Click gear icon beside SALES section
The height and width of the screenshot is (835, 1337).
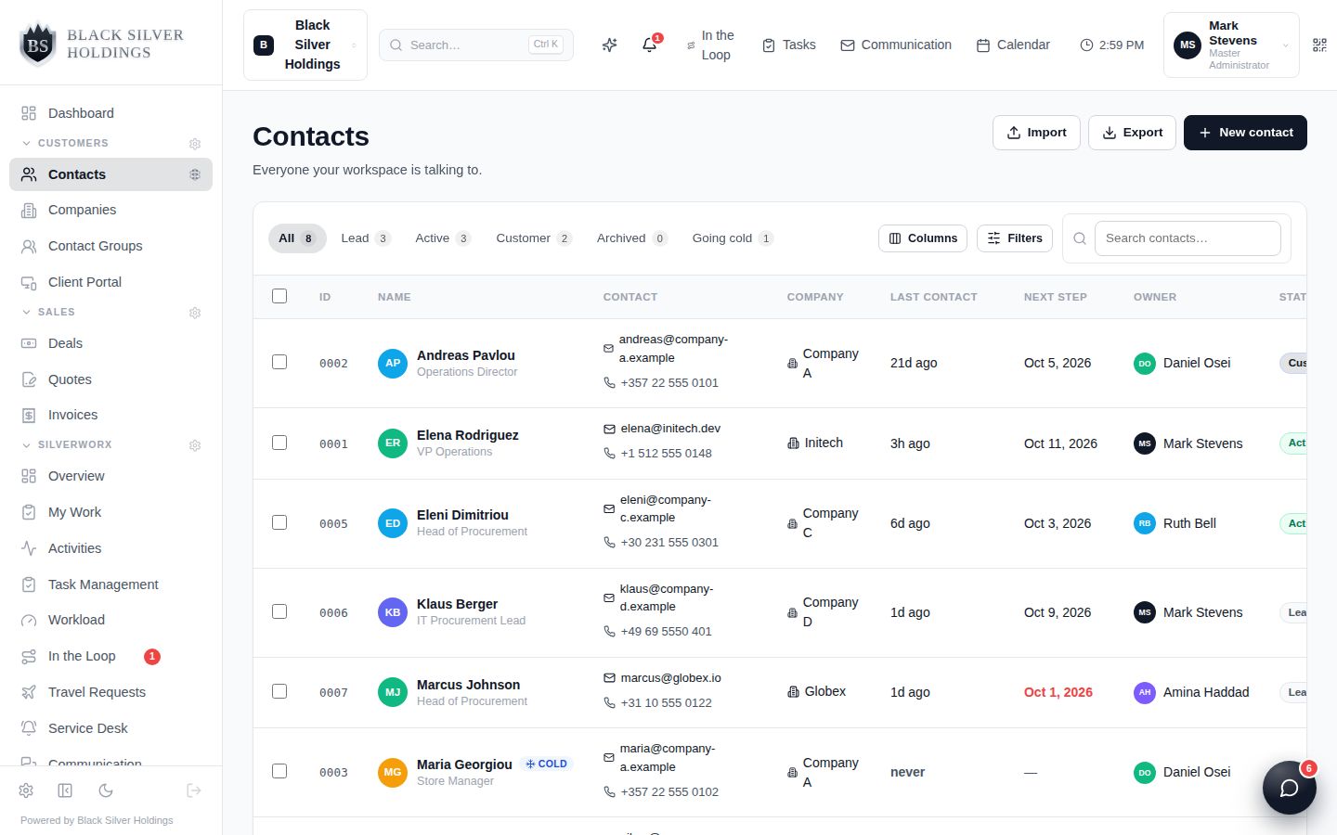click(x=195, y=313)
